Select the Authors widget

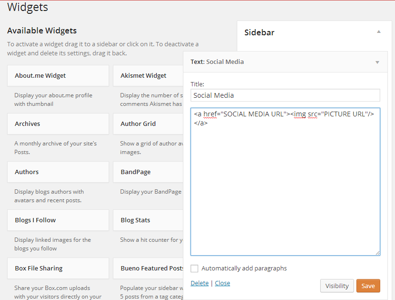tap(58, 172)
